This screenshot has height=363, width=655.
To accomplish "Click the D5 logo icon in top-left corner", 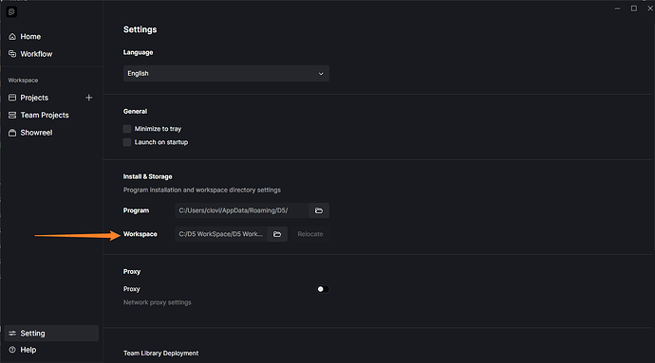I will tap(11, 12).
